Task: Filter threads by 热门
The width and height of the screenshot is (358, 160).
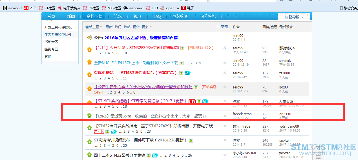Action: click(x=118, y=27)
